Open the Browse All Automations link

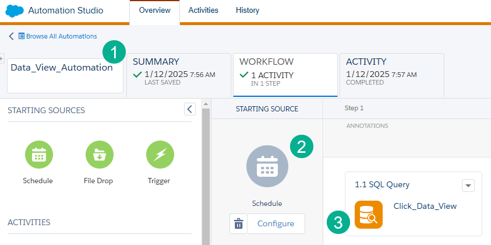[x=61, y=36]
